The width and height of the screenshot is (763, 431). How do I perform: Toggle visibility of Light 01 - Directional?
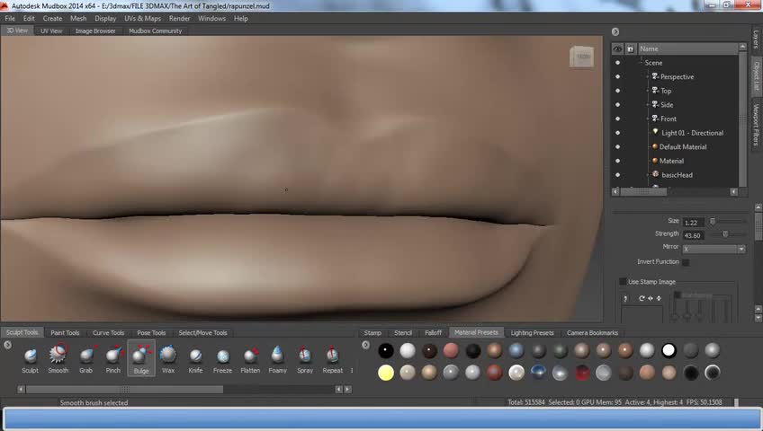pos(617,133)
